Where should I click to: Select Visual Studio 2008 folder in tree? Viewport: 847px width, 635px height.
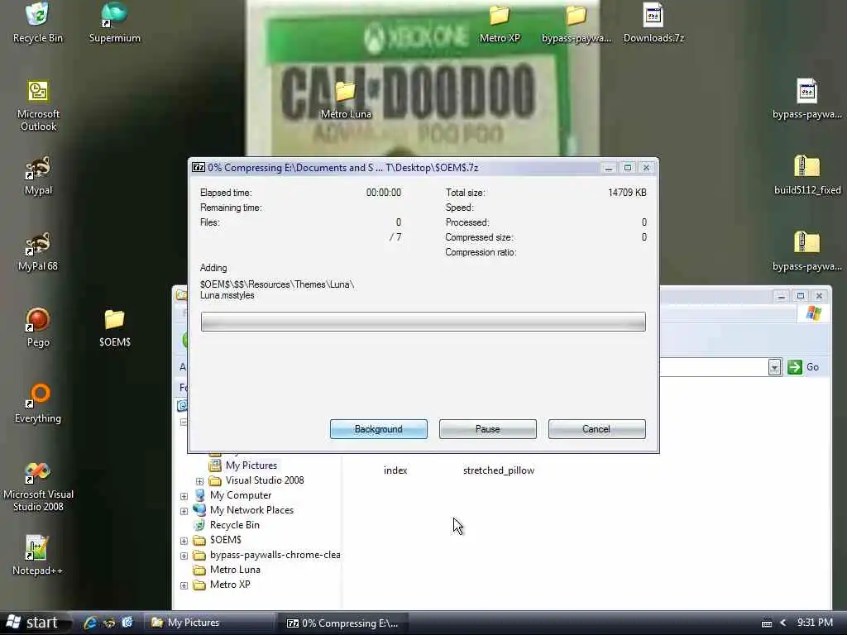pos(265,480)
